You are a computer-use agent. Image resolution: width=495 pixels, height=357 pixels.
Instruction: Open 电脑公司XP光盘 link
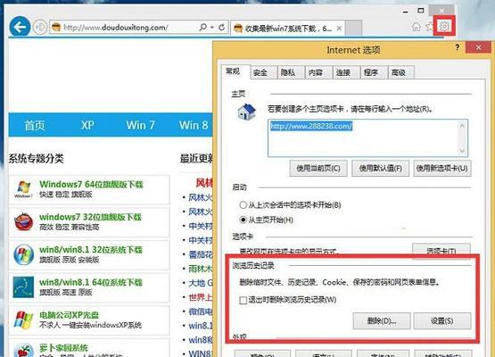coord(70,315)
